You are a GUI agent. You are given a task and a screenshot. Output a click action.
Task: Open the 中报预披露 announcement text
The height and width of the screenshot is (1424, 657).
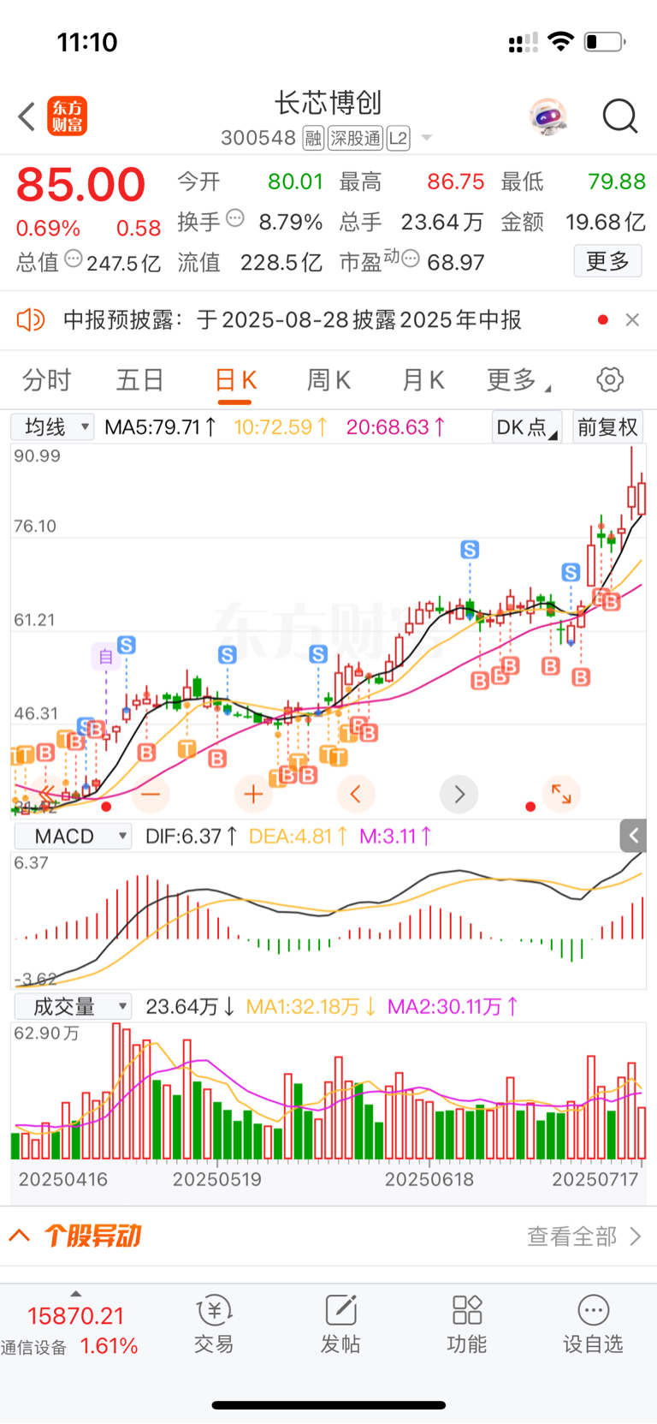(293, 320)
